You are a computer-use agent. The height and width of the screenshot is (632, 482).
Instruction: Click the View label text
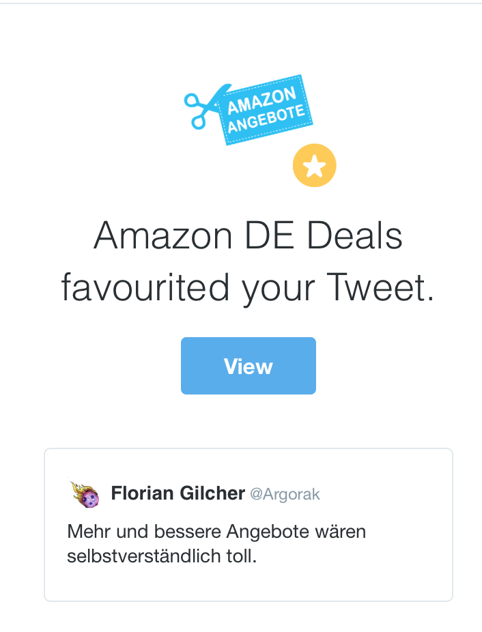(x=249, y=367)
